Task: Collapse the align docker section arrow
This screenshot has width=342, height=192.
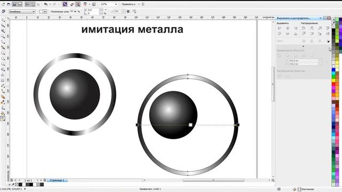Action: 303,46
